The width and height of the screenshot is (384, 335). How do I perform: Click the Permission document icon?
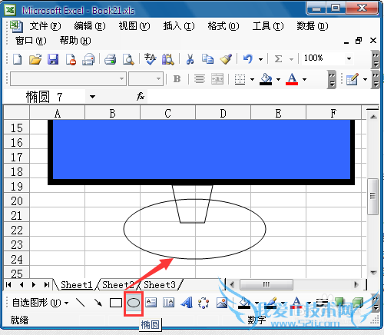[71, 59]
